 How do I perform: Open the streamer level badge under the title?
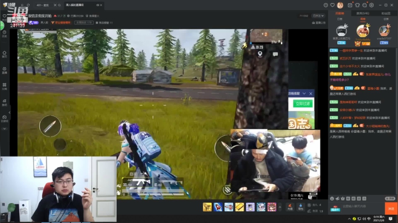34,23
